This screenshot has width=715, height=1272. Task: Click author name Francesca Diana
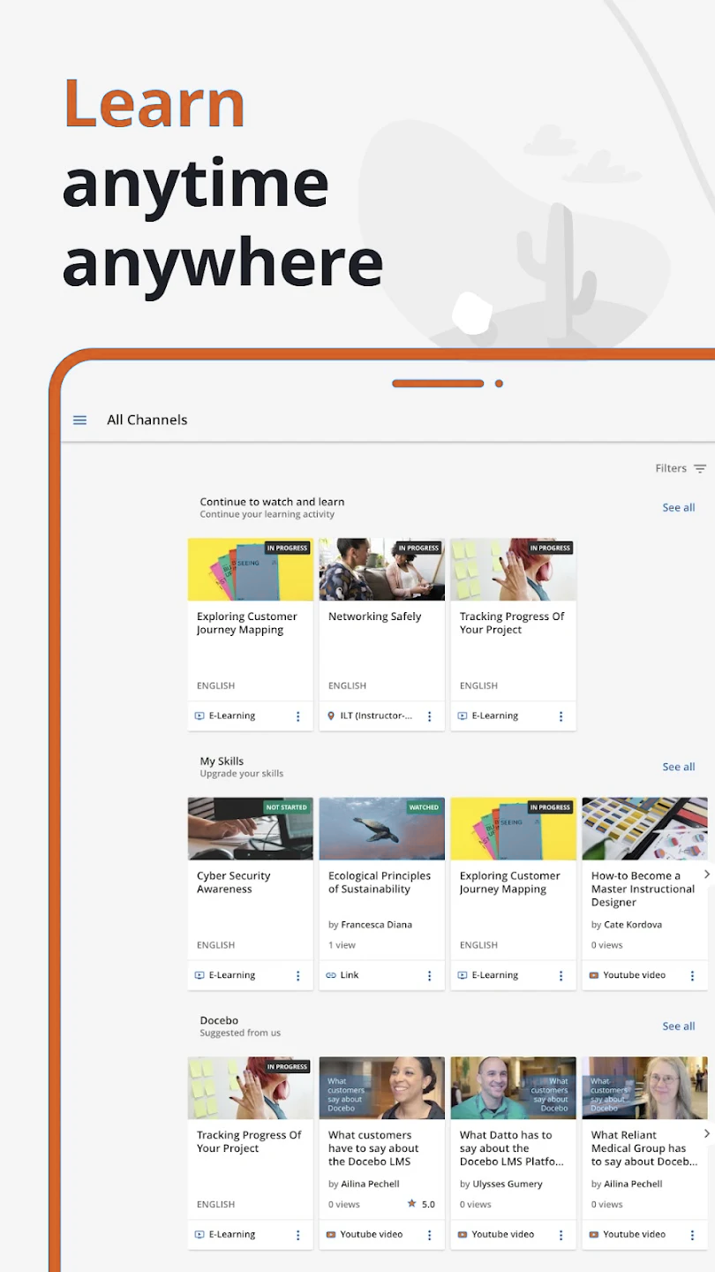coord(377,925)
